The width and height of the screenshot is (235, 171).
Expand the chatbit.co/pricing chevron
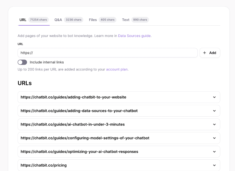(214, 165)
